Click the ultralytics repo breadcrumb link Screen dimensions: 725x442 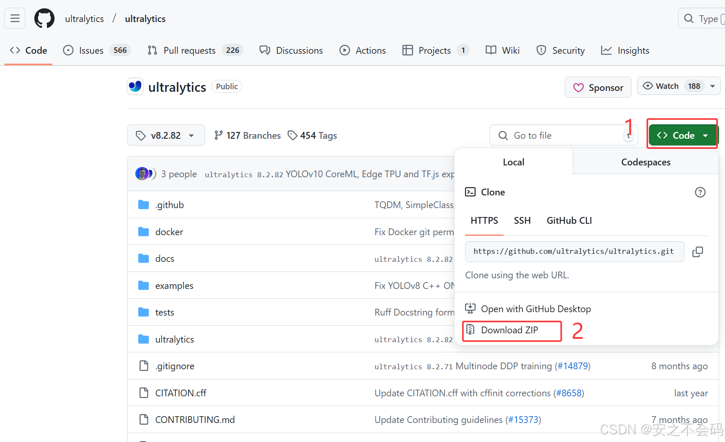tap(145, 19)
